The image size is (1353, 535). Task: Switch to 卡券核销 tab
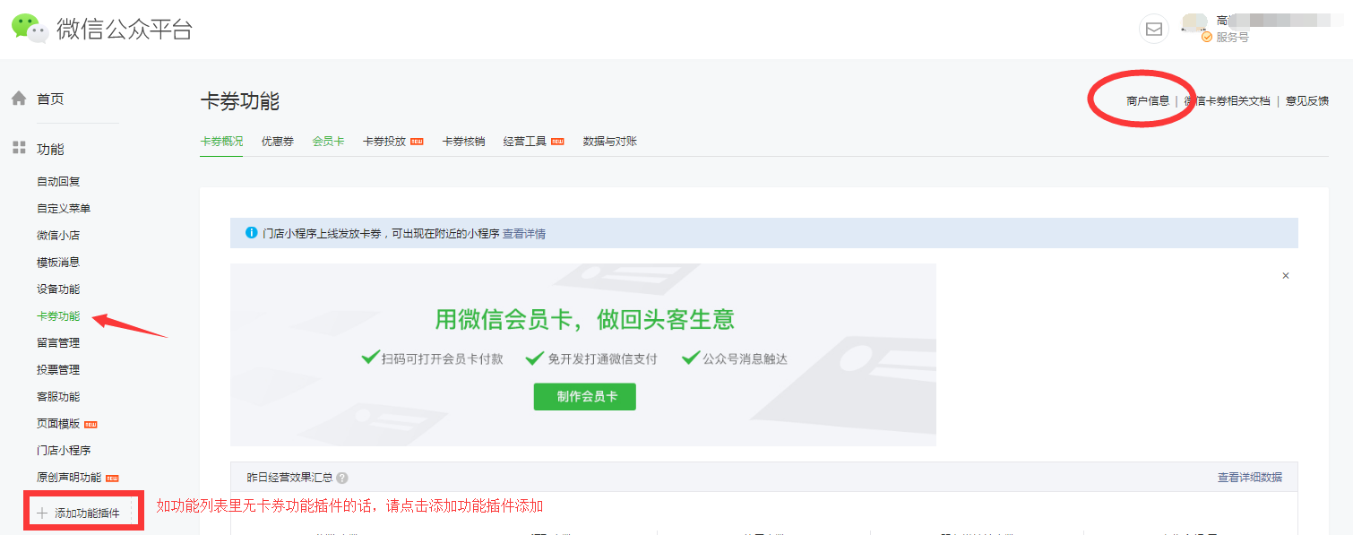(463, 142)
